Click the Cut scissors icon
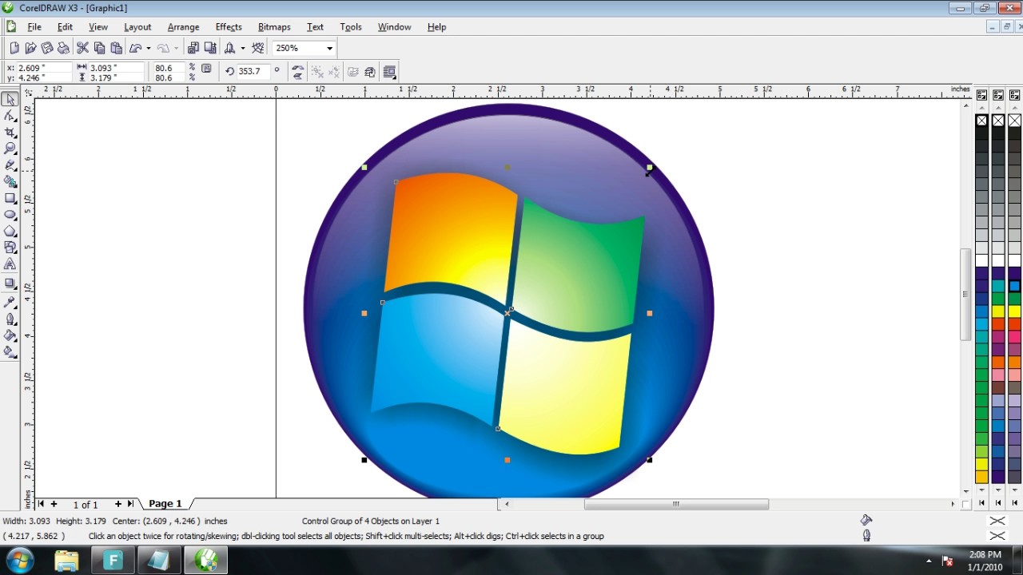The image size is (1023, 575). (82, 48)
